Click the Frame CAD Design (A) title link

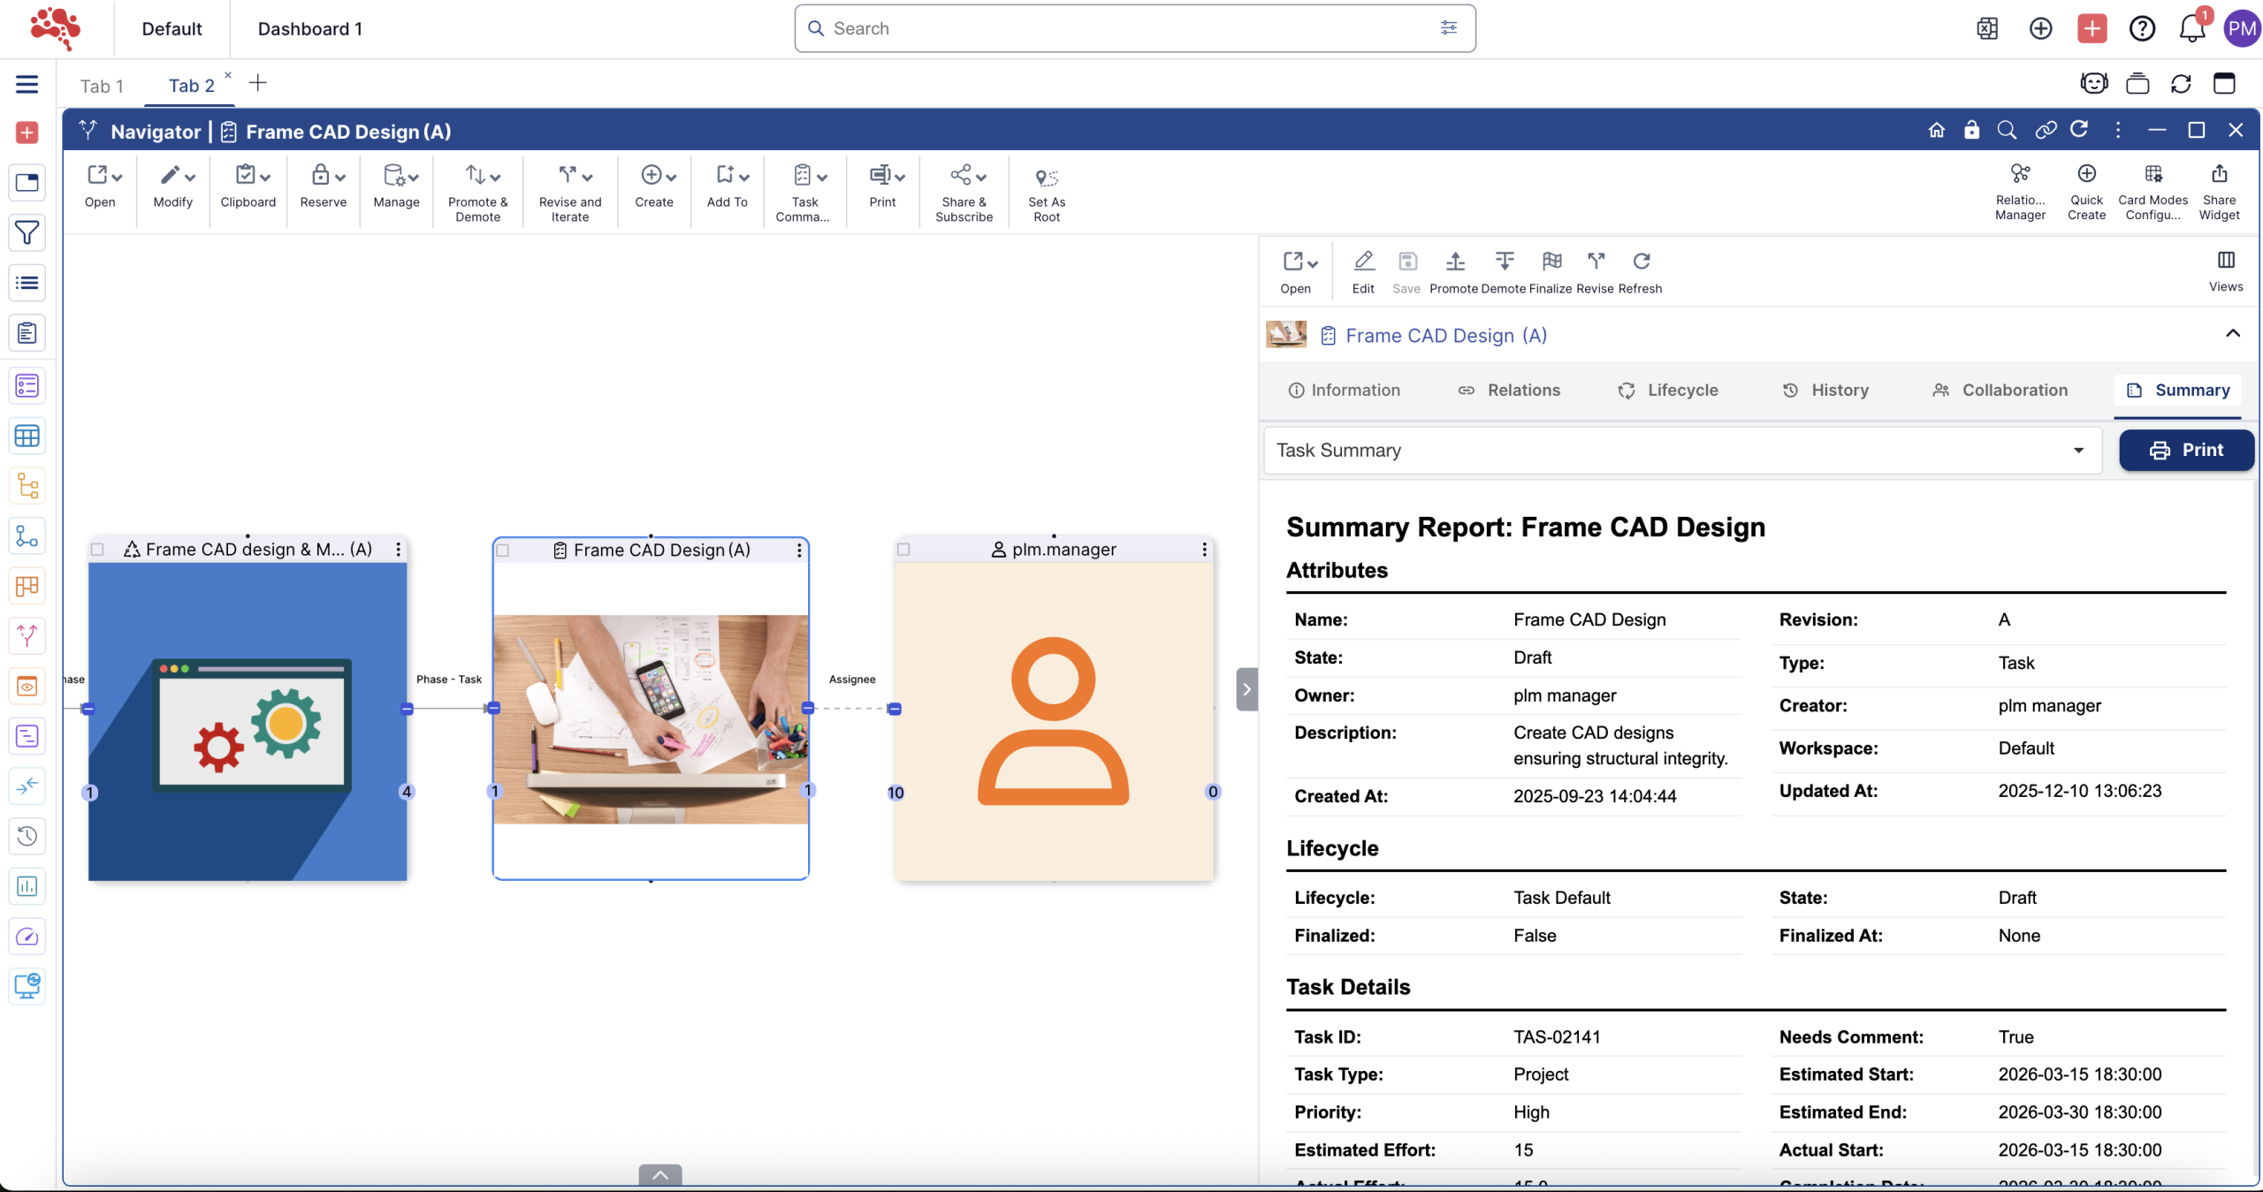(1445, 336)
